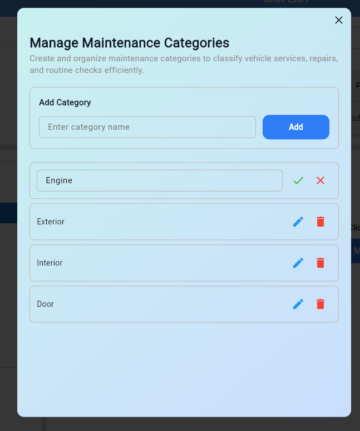The height and width of the screenshot is (431, 360).
Task: Confirm the Engine edit with green checkmark
Action: [x=298, y=180]
